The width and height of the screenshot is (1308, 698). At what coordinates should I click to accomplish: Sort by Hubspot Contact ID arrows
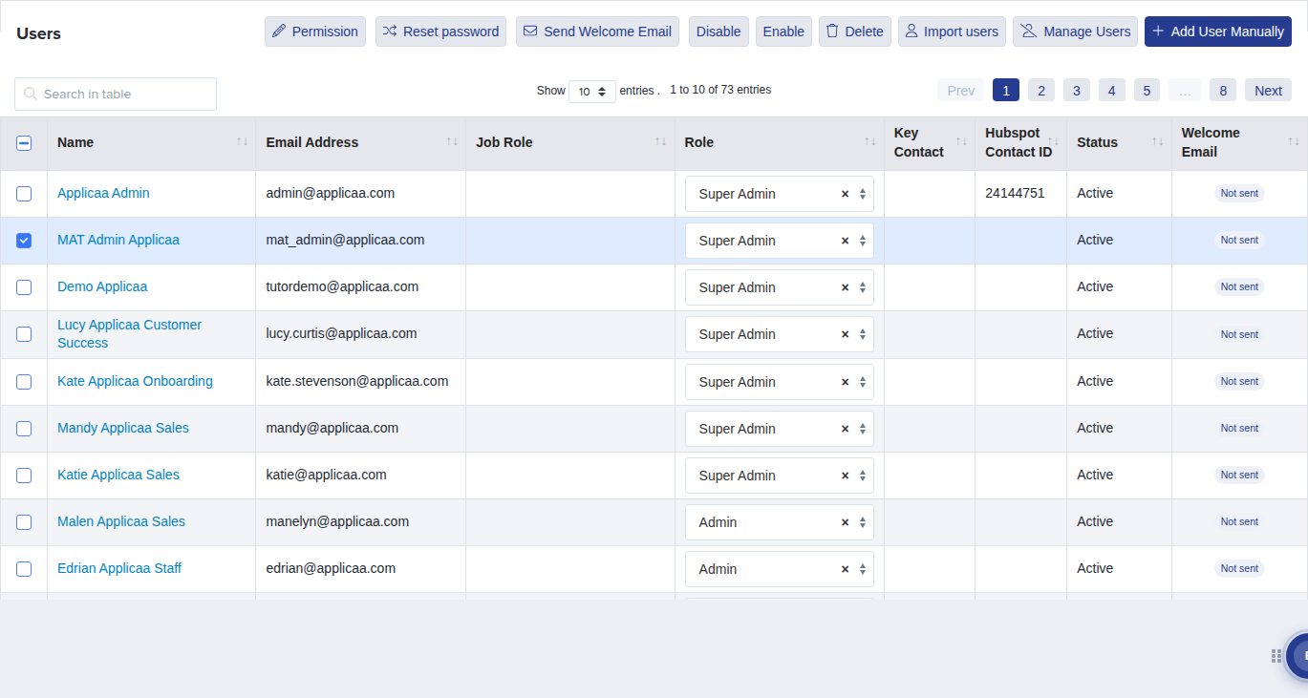tap(1053, 141)
